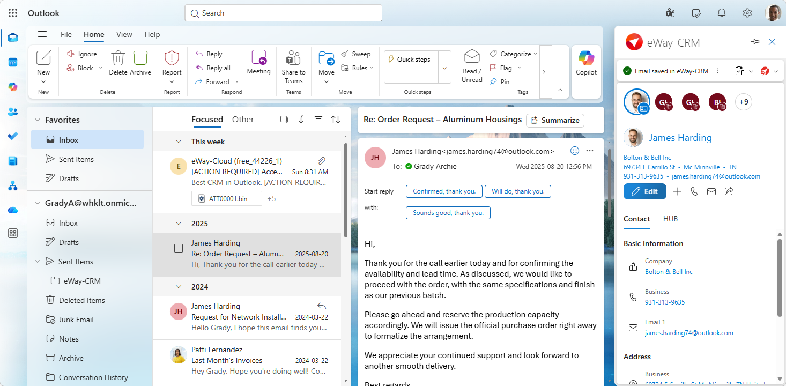Open the ATT00001.bin attachment
This screenshot has height=386, width=786.
[227, 198]
